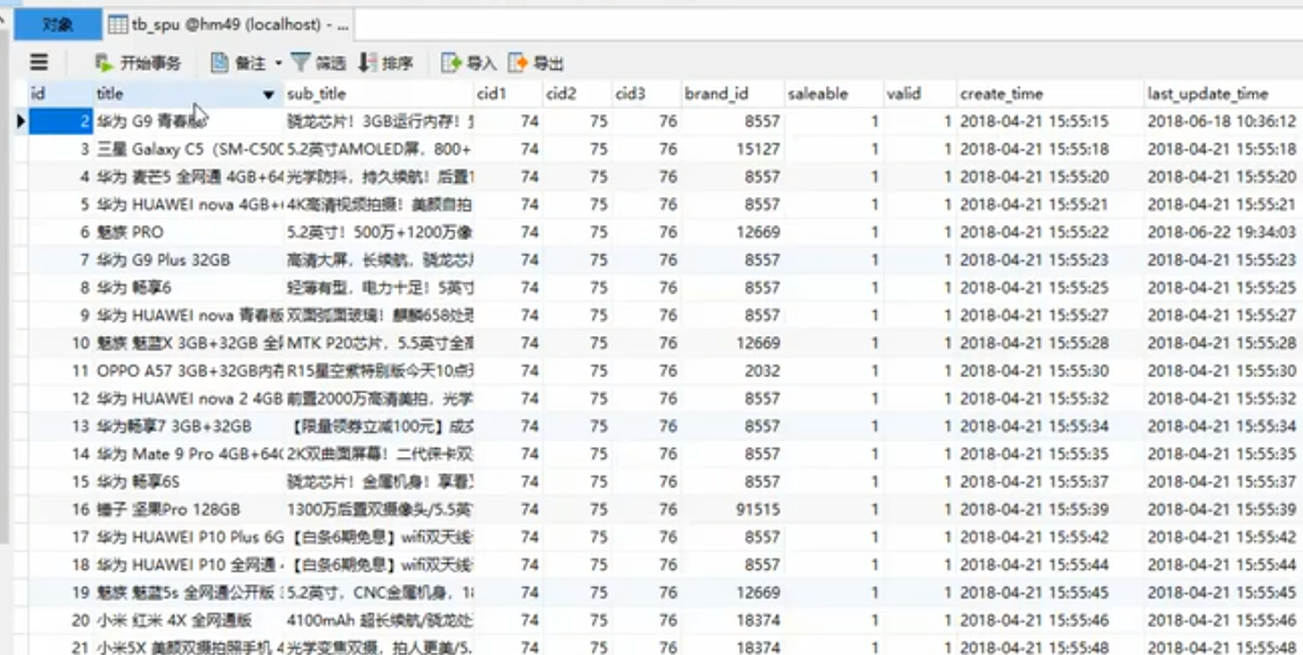Select the id cell 13
This screenshot has width=1303, height=655.
point(61,426)
